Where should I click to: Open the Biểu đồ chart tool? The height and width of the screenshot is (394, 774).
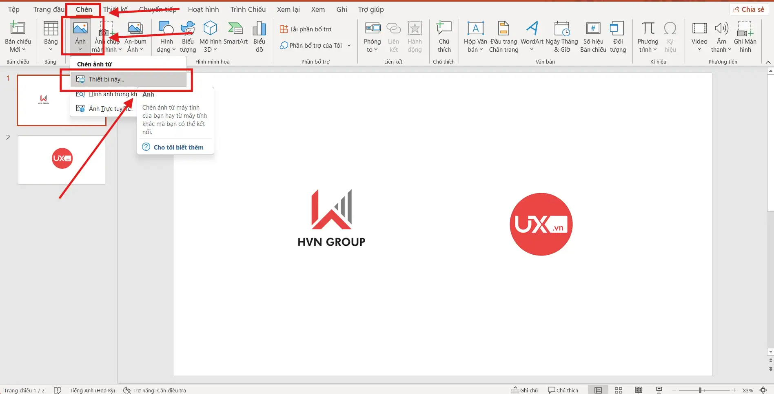259,36
